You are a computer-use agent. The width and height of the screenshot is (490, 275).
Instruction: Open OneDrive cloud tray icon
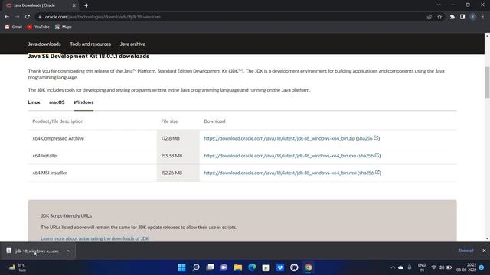400,267
